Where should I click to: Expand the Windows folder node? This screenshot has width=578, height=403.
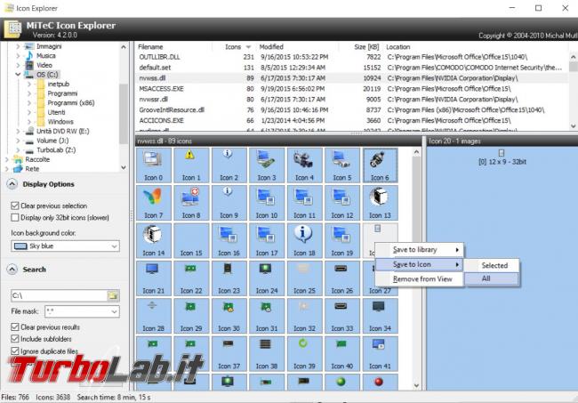point(29,122)
